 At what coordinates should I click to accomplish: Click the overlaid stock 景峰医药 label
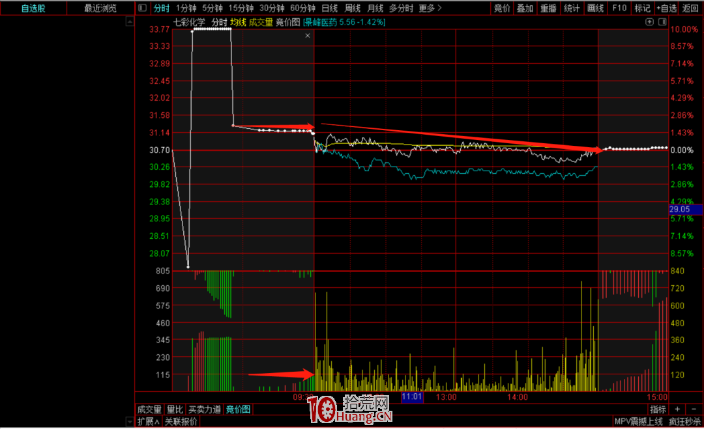click(344, 22)
